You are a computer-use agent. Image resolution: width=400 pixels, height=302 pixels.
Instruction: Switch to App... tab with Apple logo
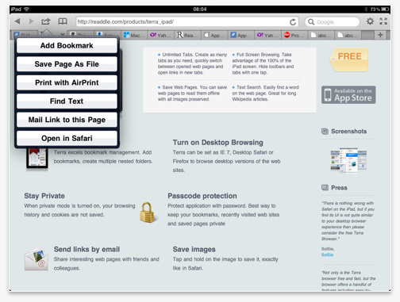(x=214, y=35)
